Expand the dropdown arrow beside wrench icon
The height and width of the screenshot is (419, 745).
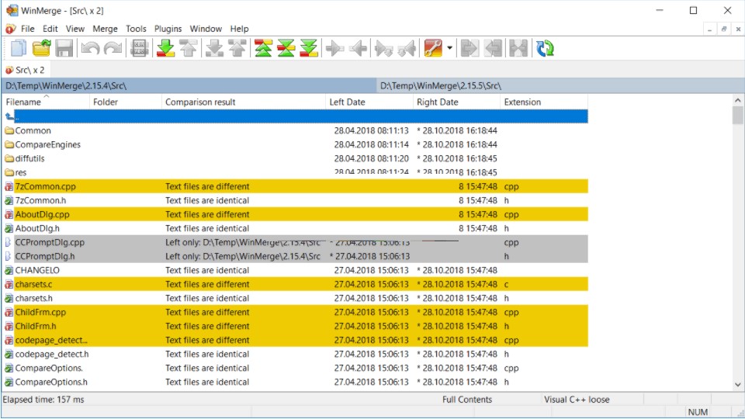click(449, 48)
